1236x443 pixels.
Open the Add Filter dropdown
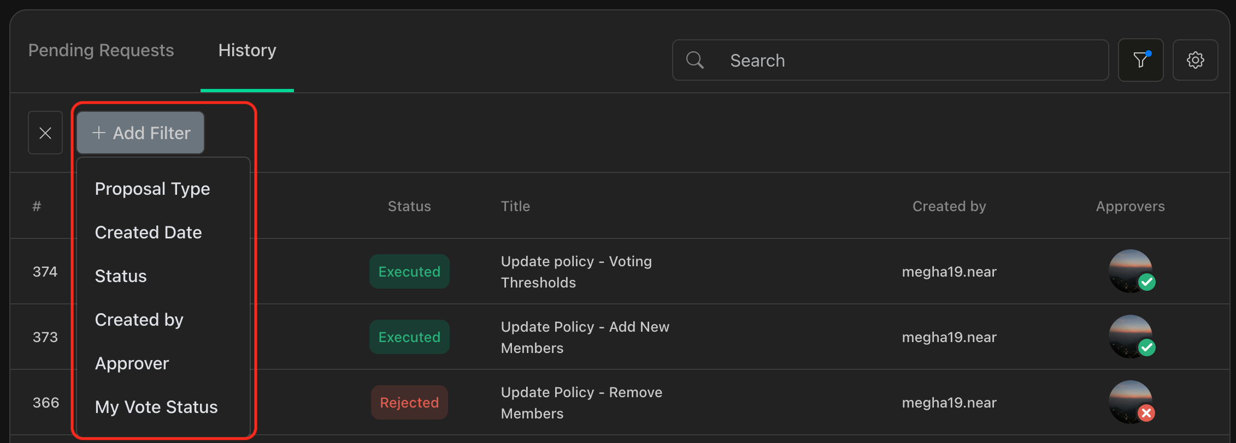pos(140,133)
